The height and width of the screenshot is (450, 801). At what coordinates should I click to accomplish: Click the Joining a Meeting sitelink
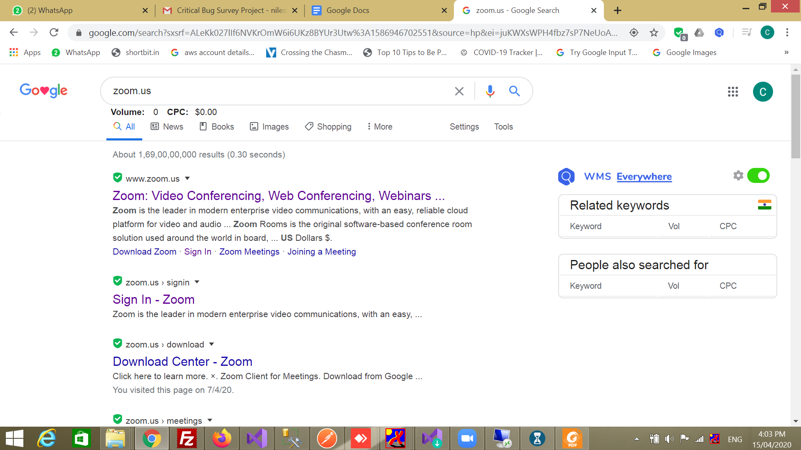pyautogui.click(x=321, y=252)
